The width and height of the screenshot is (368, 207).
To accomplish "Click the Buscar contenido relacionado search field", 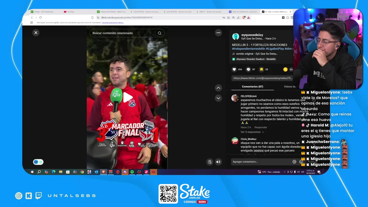I will tap(123, 33).
